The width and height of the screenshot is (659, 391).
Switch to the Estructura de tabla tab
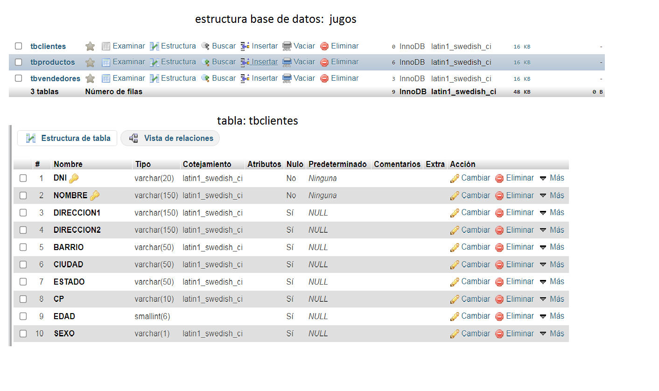pyautogui.click(x=67, y=138)
